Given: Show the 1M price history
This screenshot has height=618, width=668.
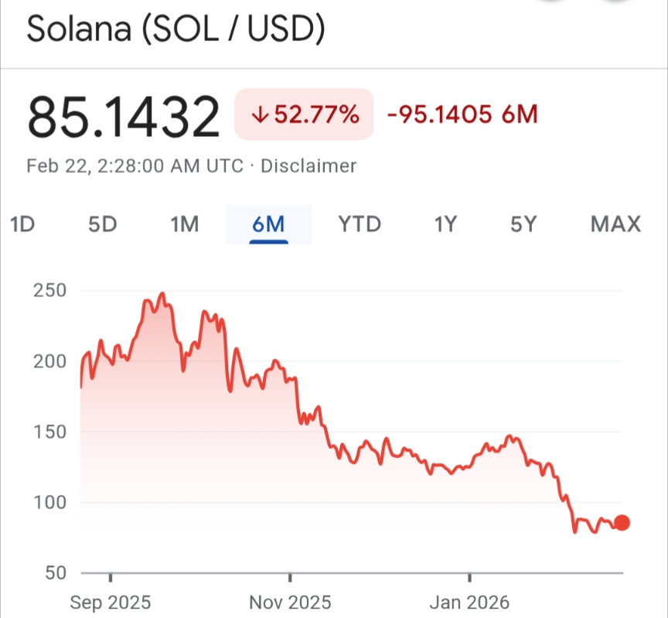Looking at the screenshot, I should click(184, 224).
